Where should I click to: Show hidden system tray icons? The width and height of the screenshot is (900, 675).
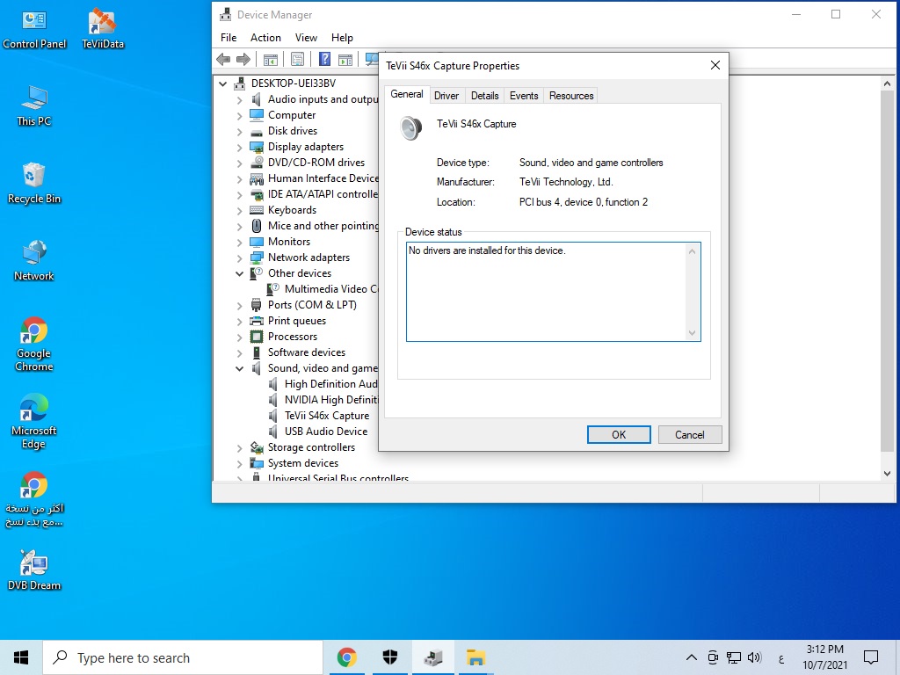click(x=692, y=657)
